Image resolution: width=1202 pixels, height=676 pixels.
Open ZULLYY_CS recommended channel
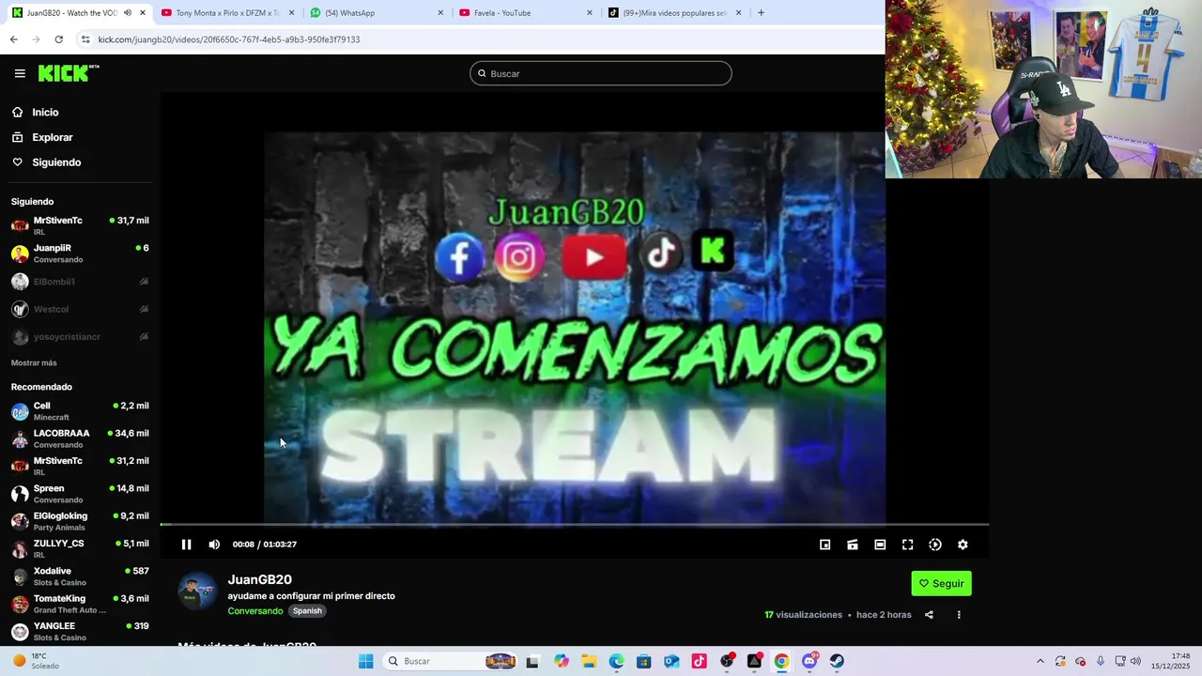click(x=80, y=548)
